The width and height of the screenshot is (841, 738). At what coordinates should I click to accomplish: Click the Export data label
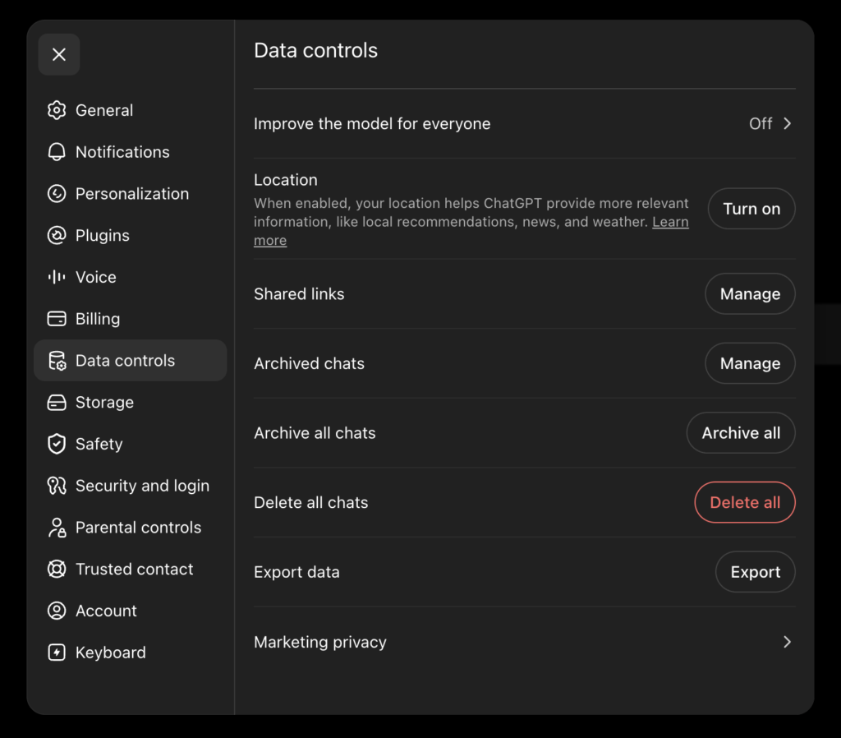[296, 572]
